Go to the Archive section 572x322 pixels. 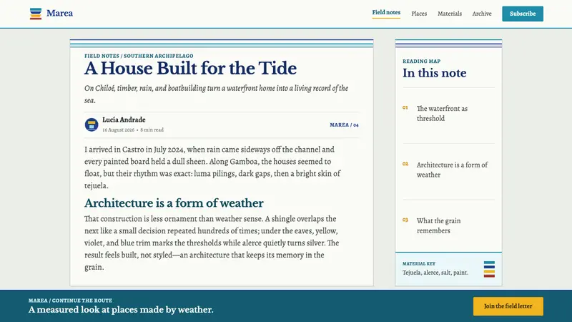pos(481,14)
